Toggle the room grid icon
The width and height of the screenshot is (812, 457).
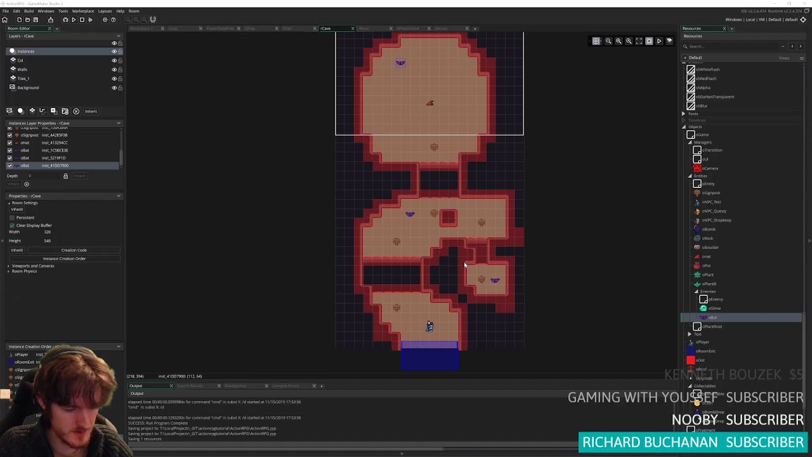596,41
